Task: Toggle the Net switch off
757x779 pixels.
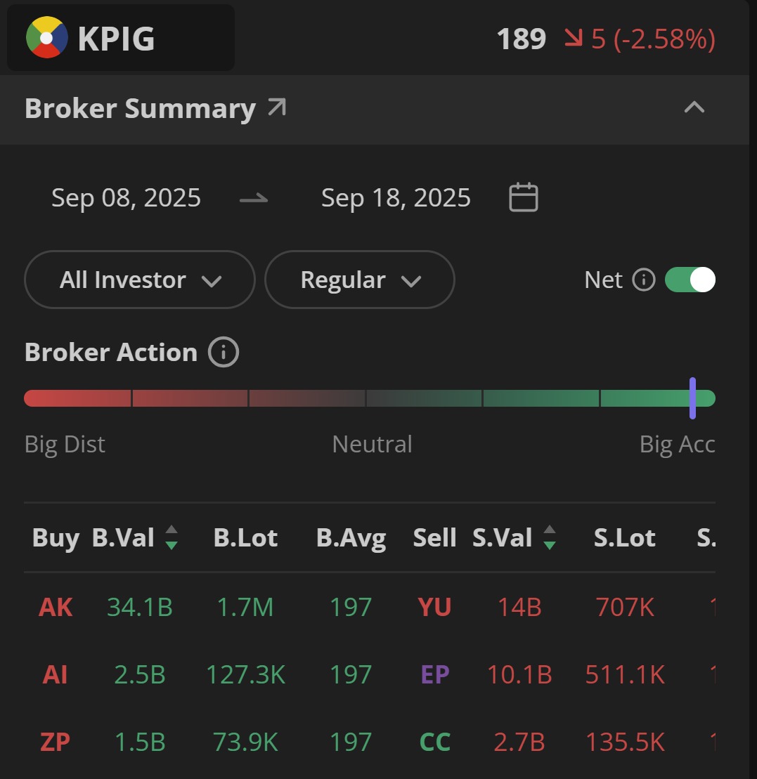Action: pyautogui.click(x=690, y=280)
